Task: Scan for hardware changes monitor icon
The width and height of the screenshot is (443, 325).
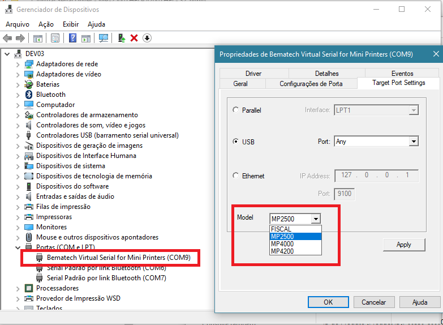Action: [x=104, y=38]
